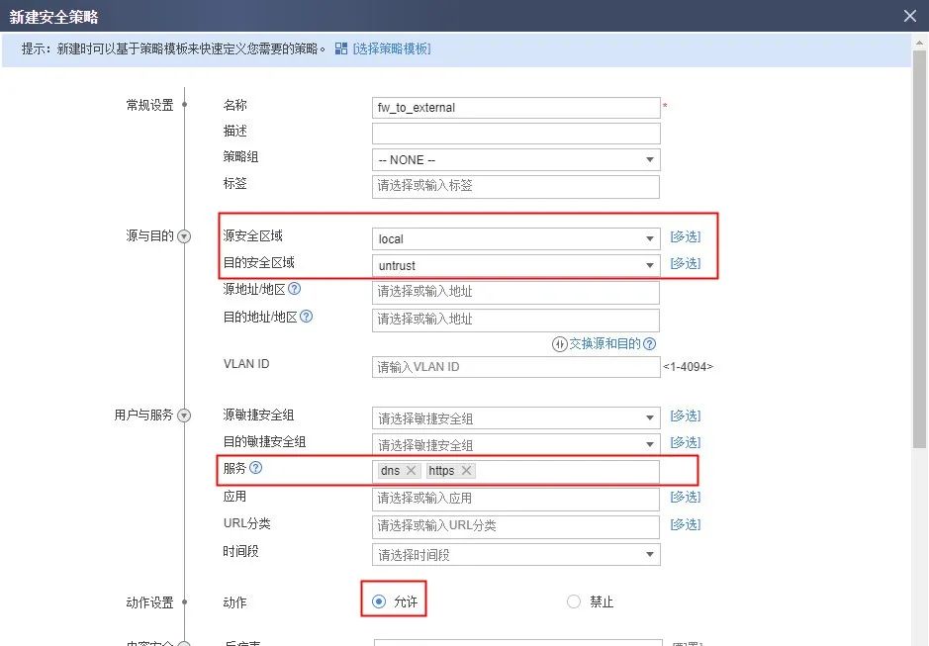Viewport: 929px width, 646px height.
Task: Open help for source address/region
Action: [x=294, y=289]
